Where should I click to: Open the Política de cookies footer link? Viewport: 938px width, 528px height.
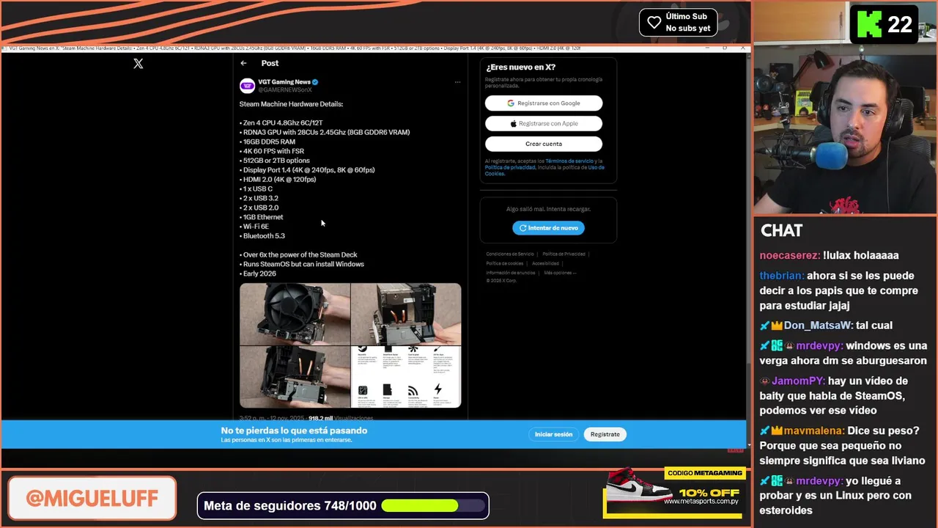(x=505, y=263)
